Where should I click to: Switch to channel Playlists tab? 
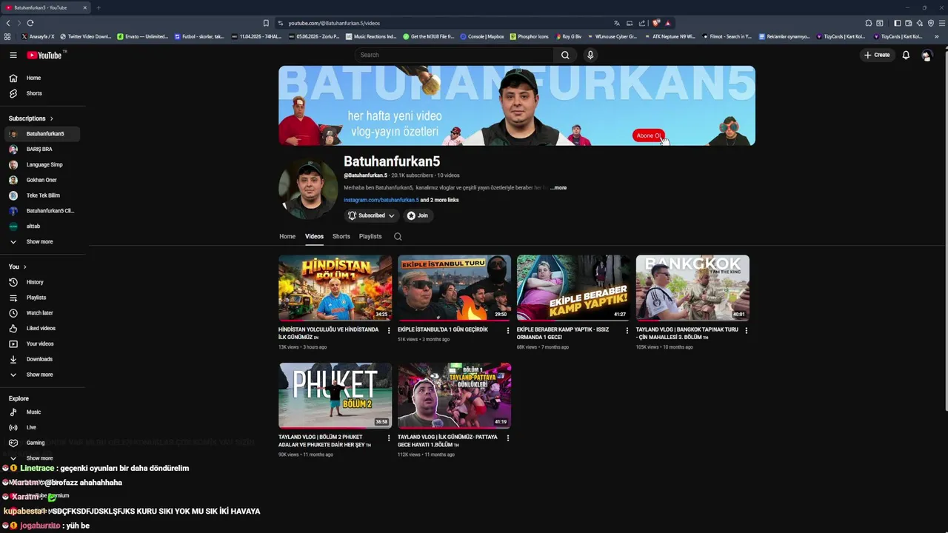[370, 236]
